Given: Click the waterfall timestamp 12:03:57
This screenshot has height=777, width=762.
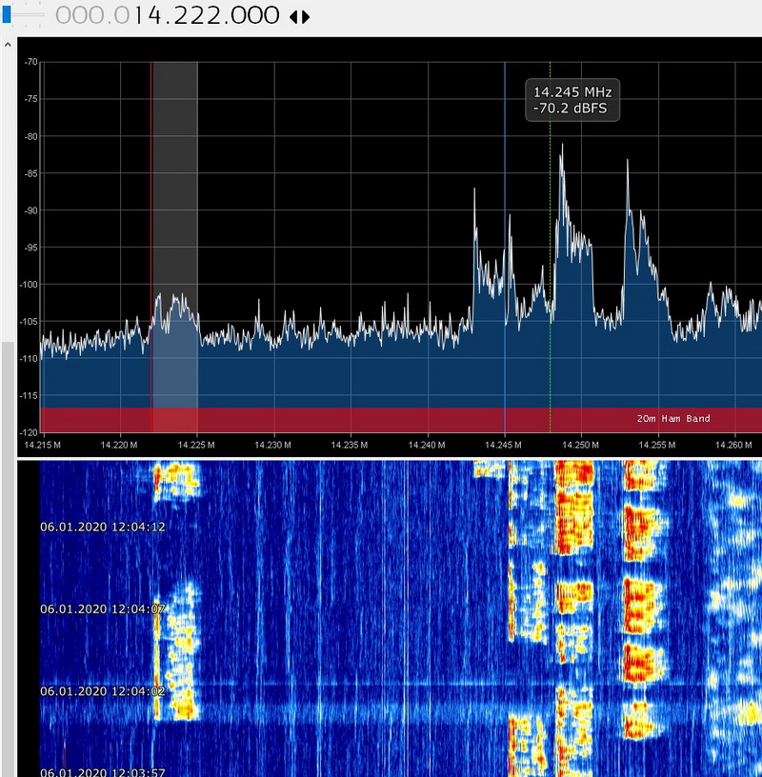Looking at the screenshot, I should 103,772.
